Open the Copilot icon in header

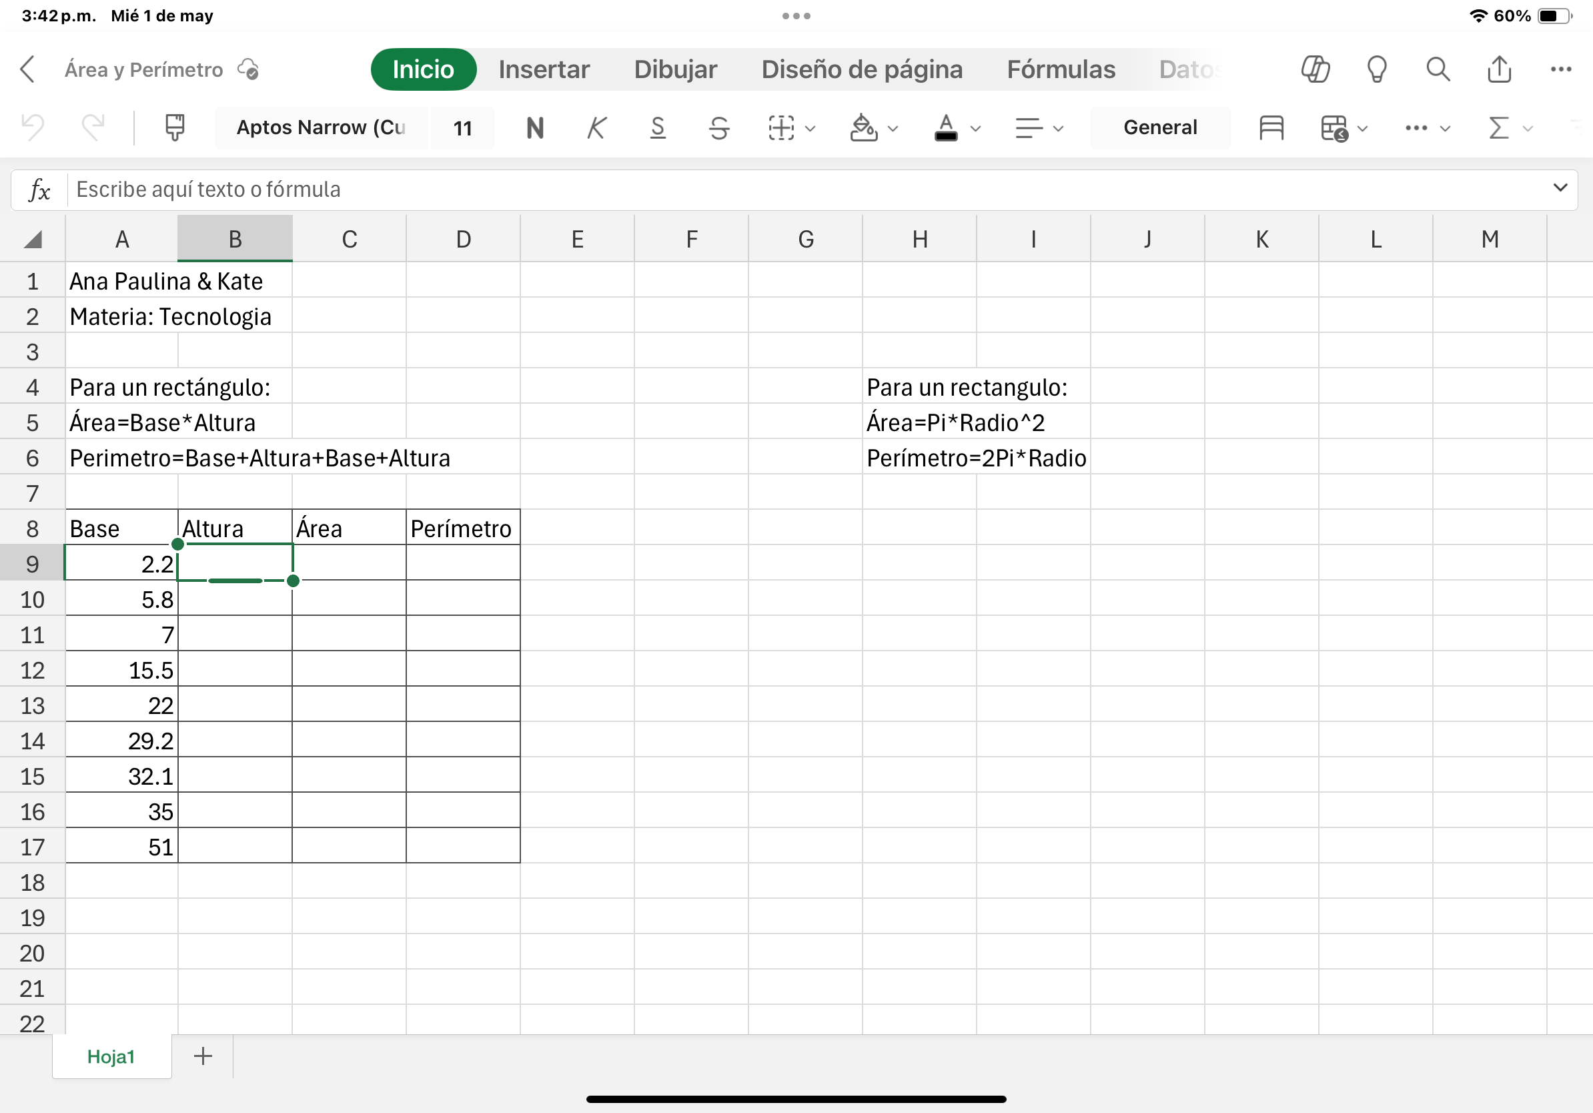pyautogui.click(x=1315, y=69)
